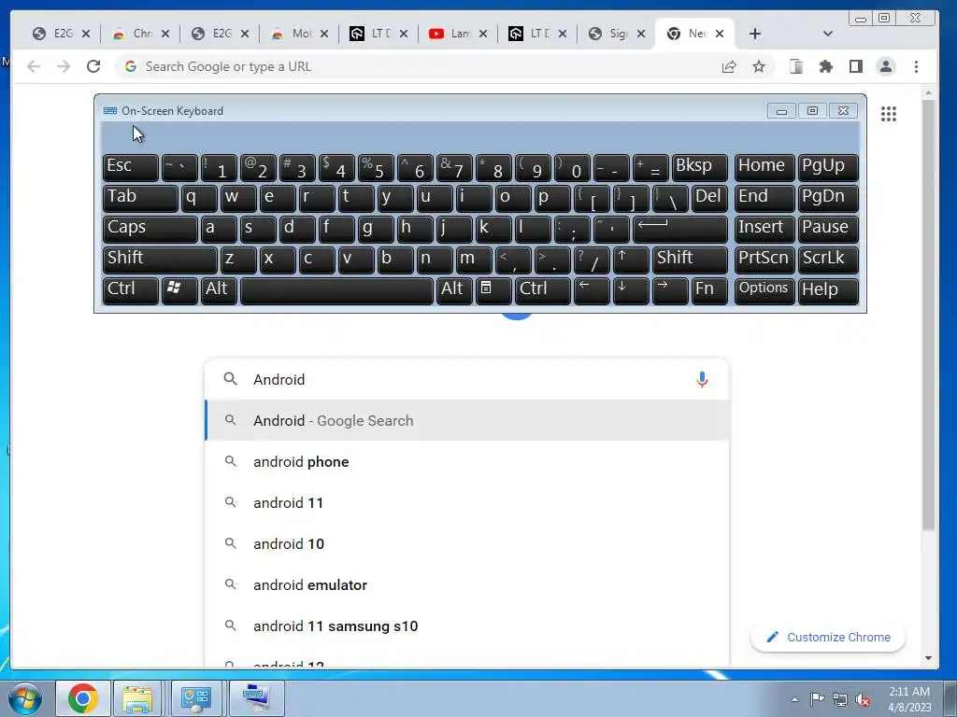The width and height of the screenshot is (957, 717).
Task: Click the left arrow key on keyboard
Action: (592, 290)
